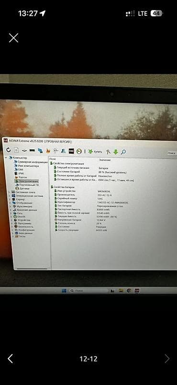Select IPMI under Компьютер
Screen dimensions: 177x385
pyautogui.click(x=19, y=173)
